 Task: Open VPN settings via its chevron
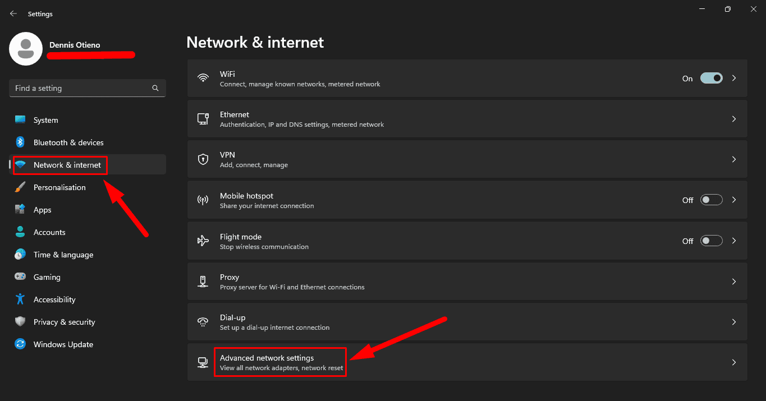733,159
